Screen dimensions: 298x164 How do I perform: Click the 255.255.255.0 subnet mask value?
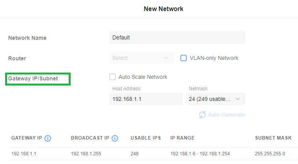click(270, 153)
